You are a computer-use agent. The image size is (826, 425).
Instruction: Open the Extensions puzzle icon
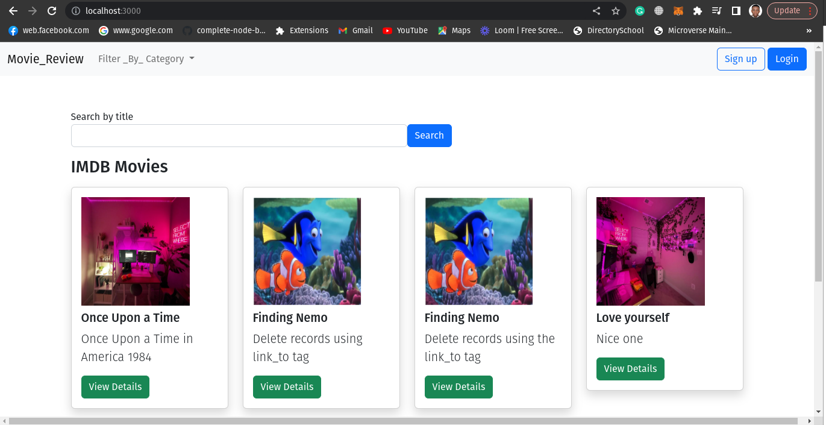[698, 11]
